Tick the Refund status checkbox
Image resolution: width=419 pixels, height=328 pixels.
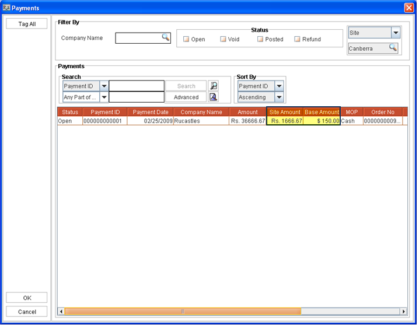point(297,39)
